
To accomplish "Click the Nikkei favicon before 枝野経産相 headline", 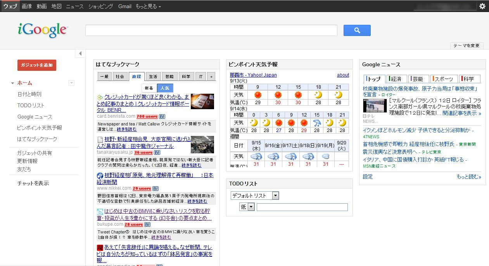I will point(100,175).
